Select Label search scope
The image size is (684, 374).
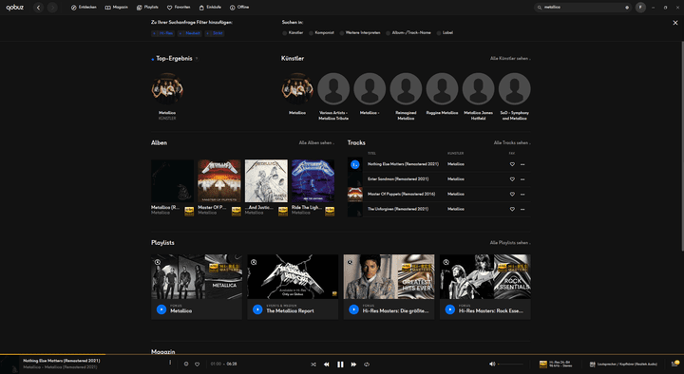(445, 32)
